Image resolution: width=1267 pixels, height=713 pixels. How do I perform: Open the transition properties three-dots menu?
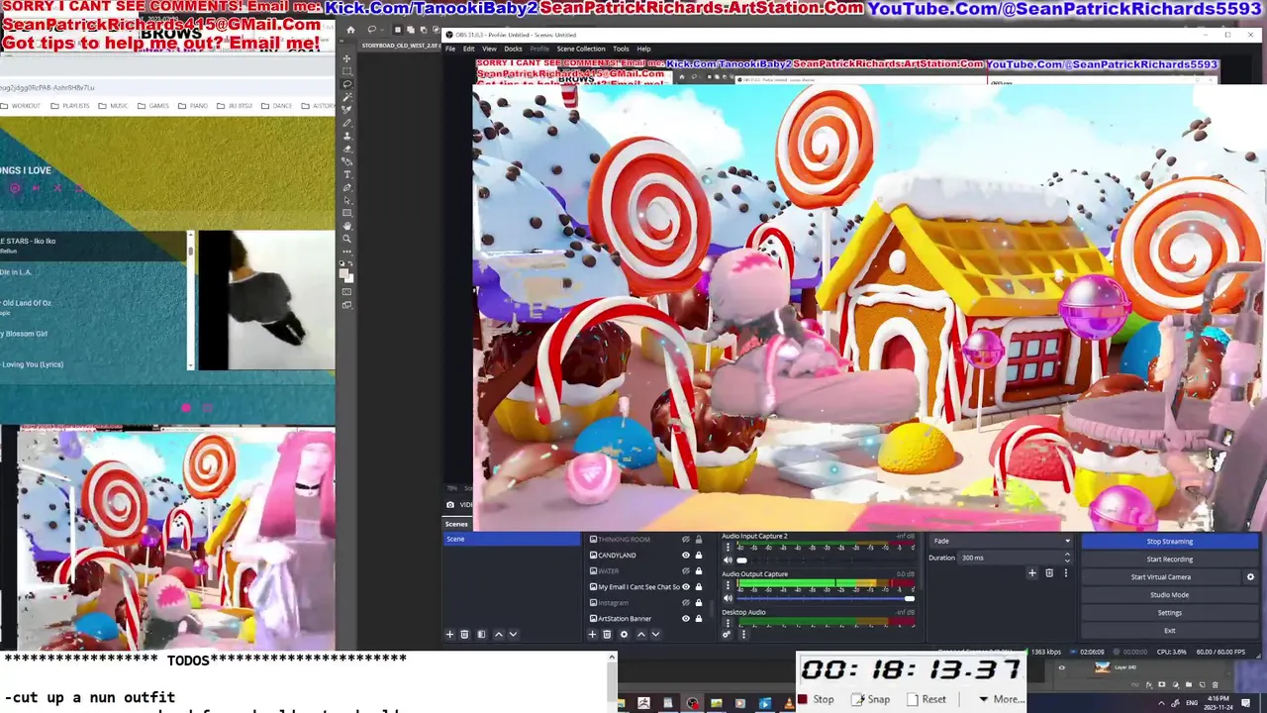pyautogui.click(x=1066, y=572)
